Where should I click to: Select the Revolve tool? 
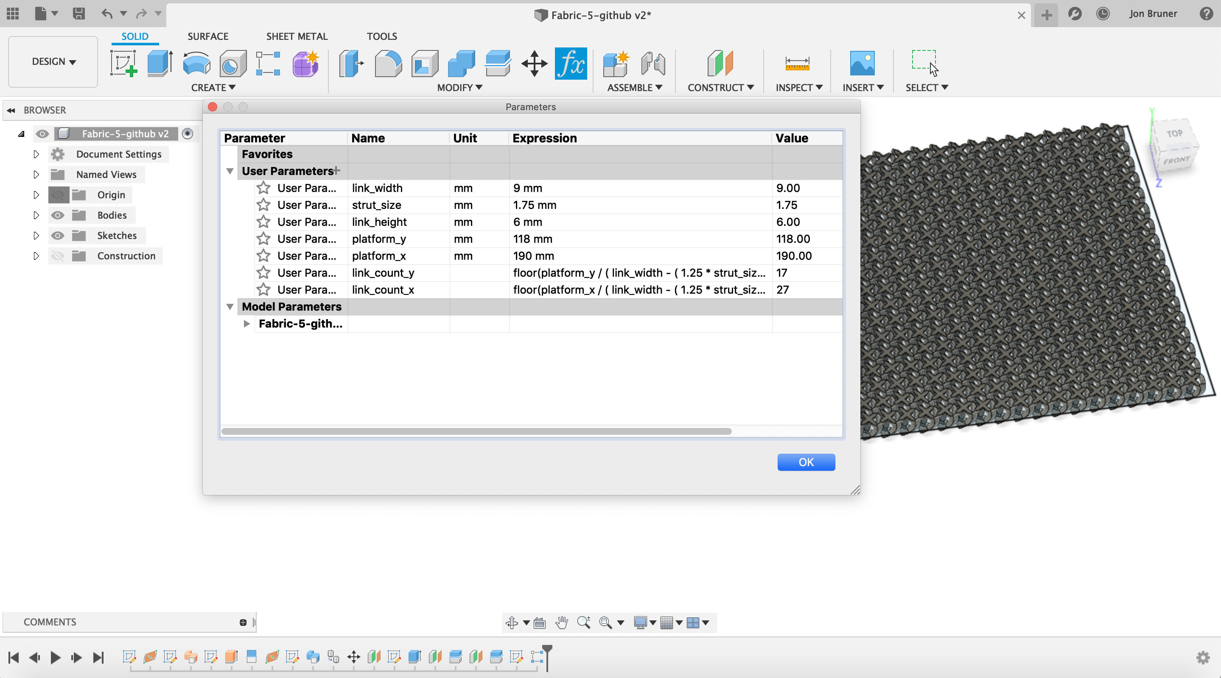(x=196, y=63)
